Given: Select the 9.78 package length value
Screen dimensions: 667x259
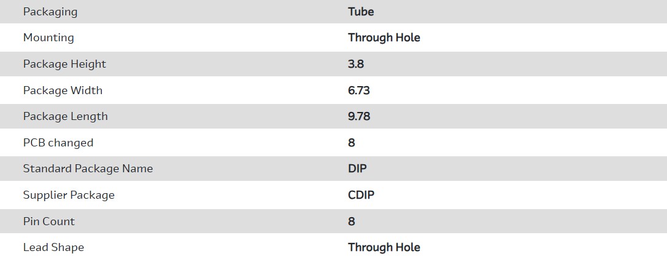Looking at the screenshot, I should (x=359, y=116).
